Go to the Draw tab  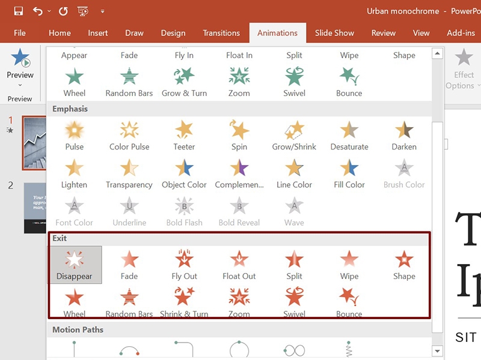[134, 33]
